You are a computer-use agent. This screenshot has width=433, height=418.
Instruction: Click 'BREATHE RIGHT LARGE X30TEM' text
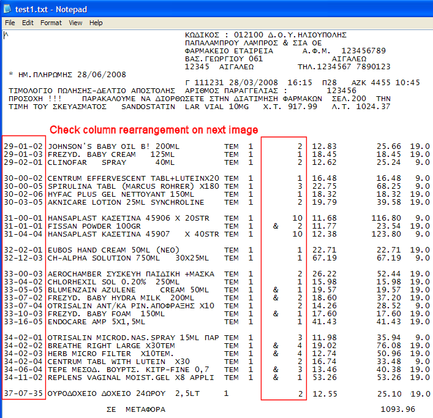point(111,346)
